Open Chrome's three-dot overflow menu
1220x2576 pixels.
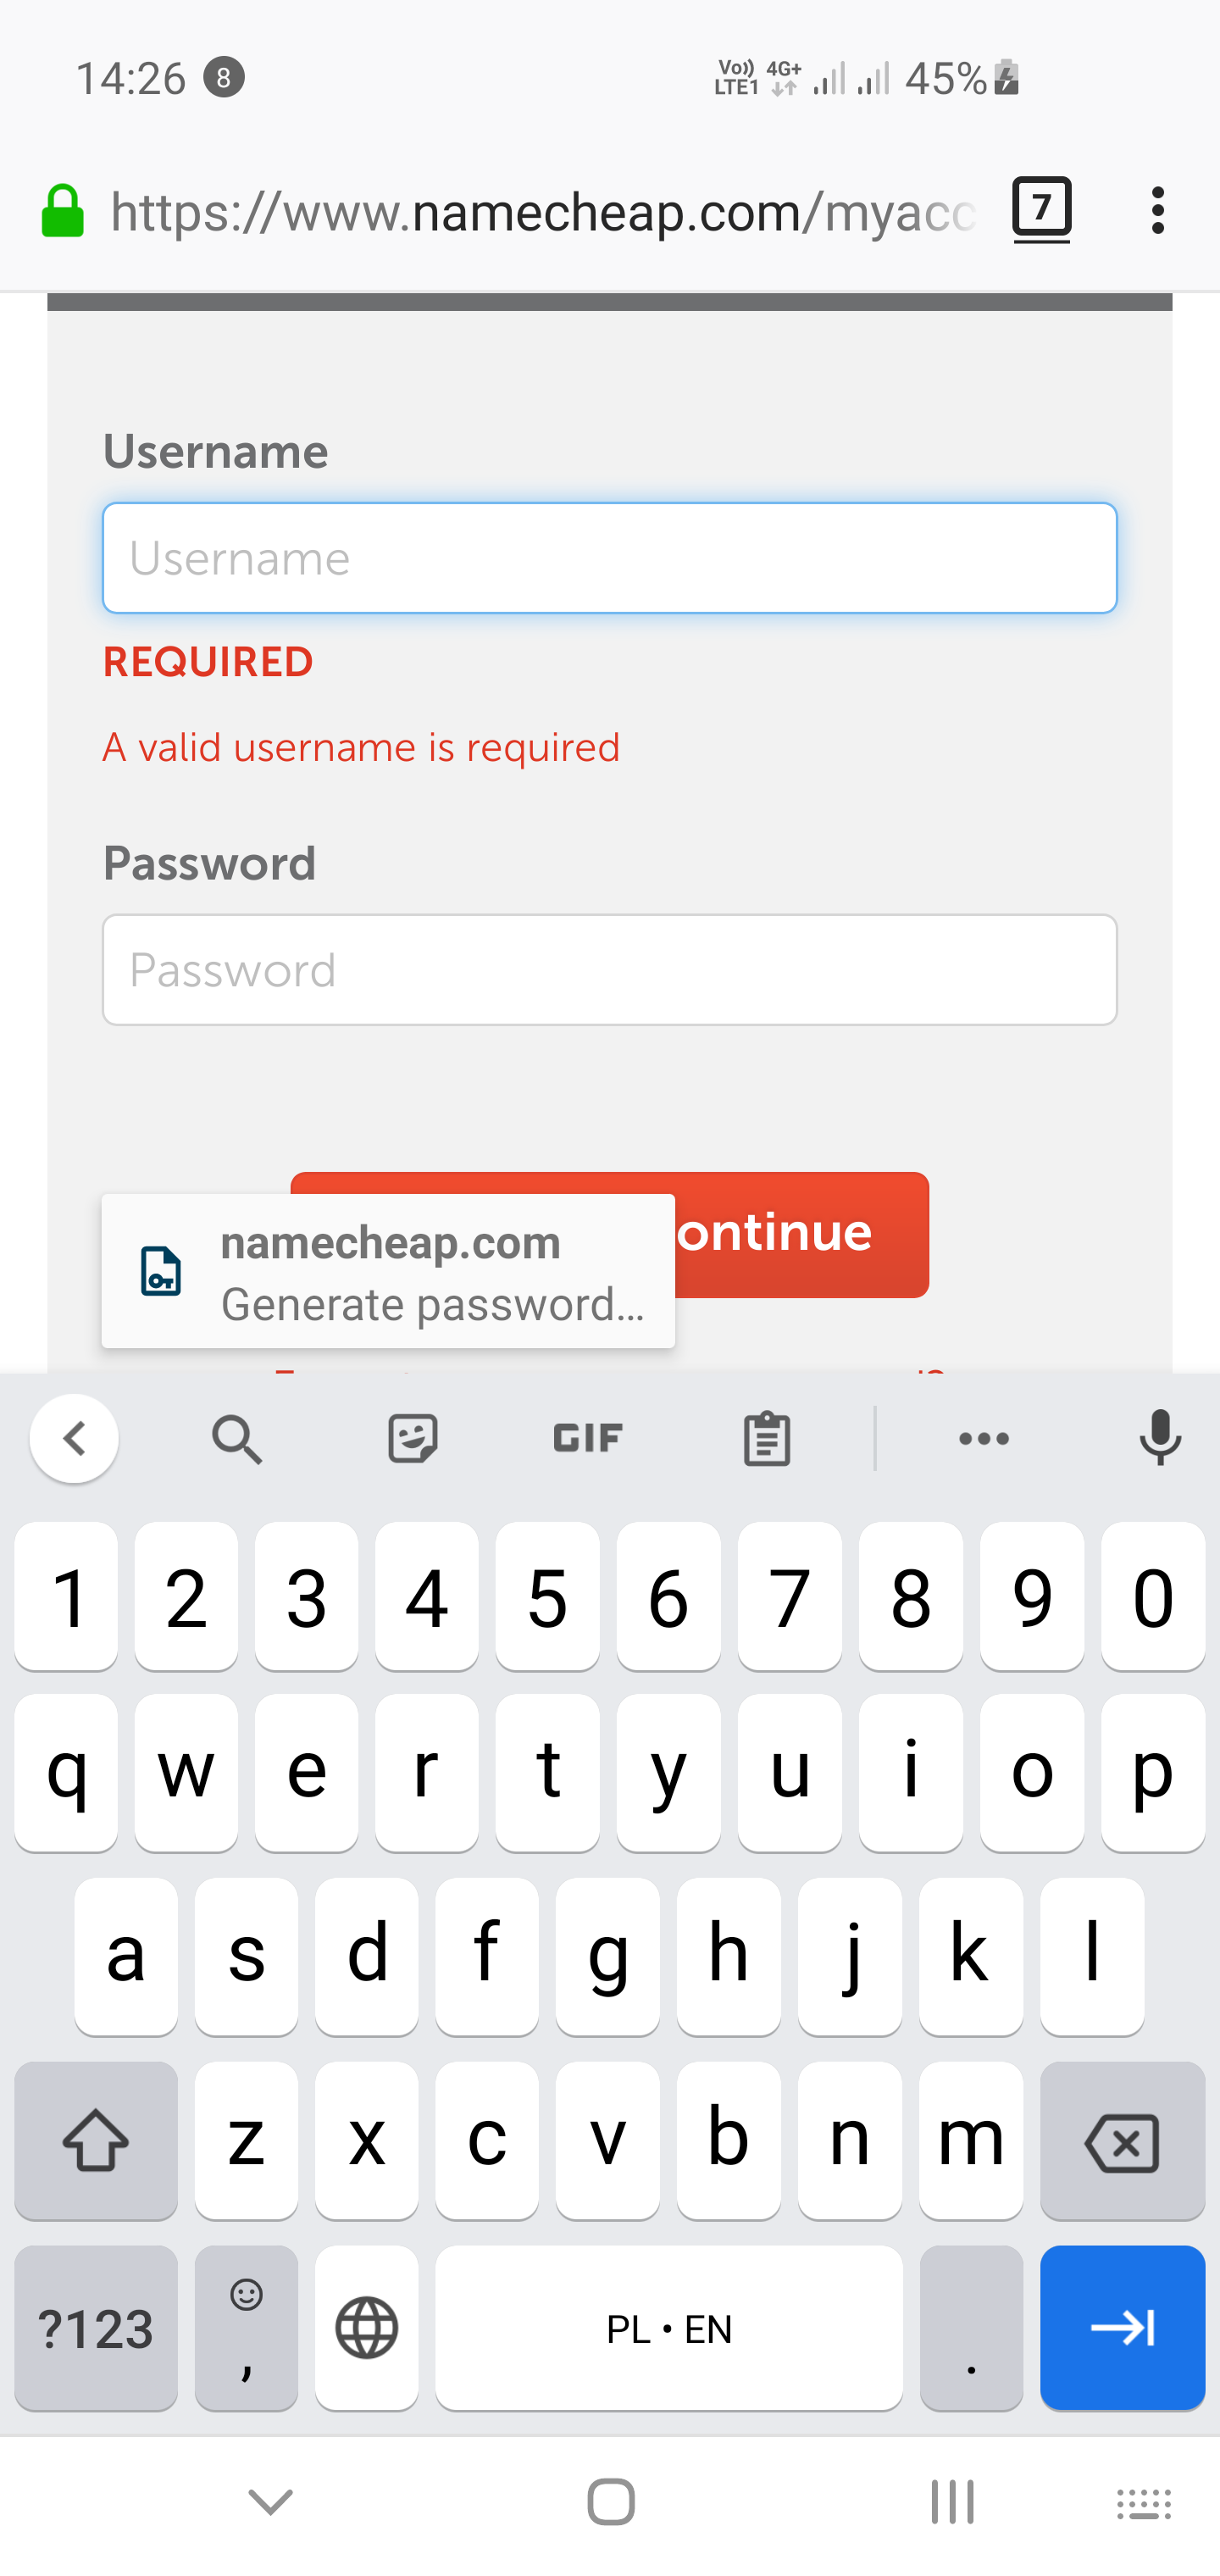click(x=1157, y=209)
